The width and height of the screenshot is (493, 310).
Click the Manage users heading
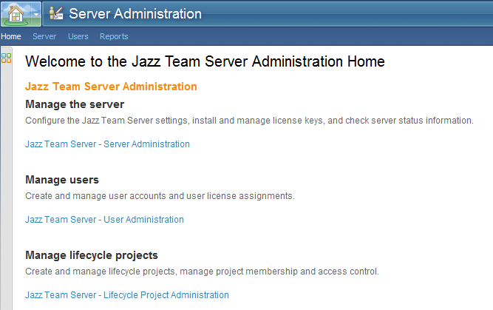62,180
